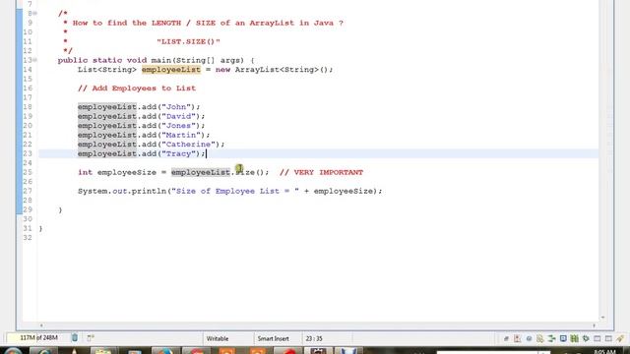Viewport: 630px width, 354px height.
Task: Click line number 32 in the ruler
Action: (28, 238)
